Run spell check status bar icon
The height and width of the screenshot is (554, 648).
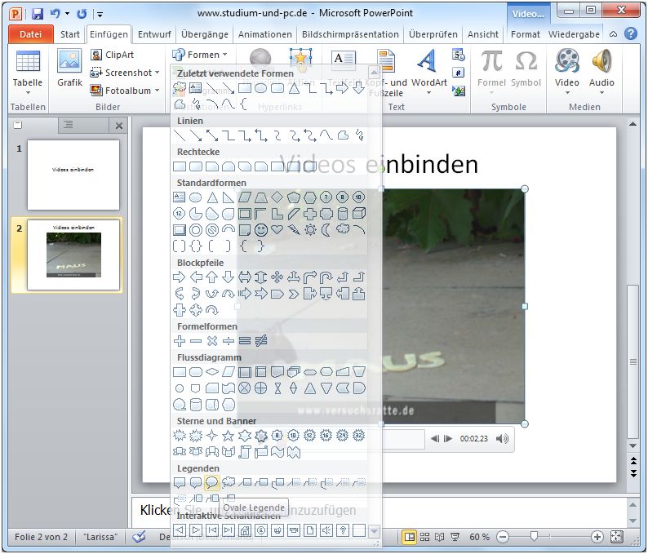(140, 537)
